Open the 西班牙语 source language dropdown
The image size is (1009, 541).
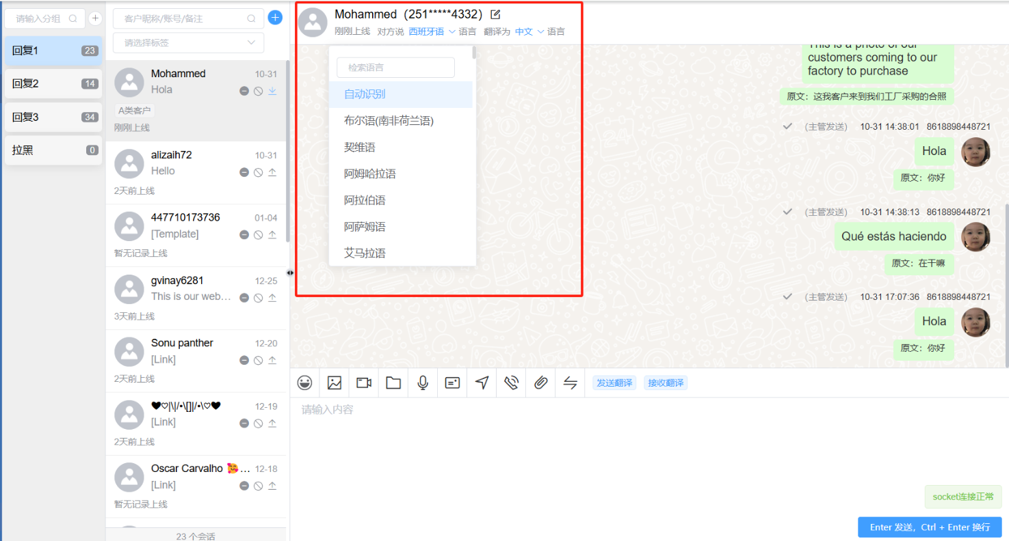[432, 31]
